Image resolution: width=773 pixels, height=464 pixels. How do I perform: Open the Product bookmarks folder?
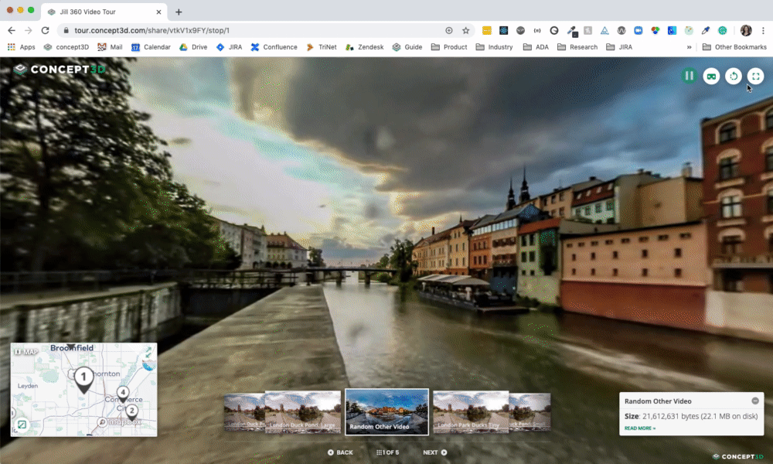click(449, 47)
